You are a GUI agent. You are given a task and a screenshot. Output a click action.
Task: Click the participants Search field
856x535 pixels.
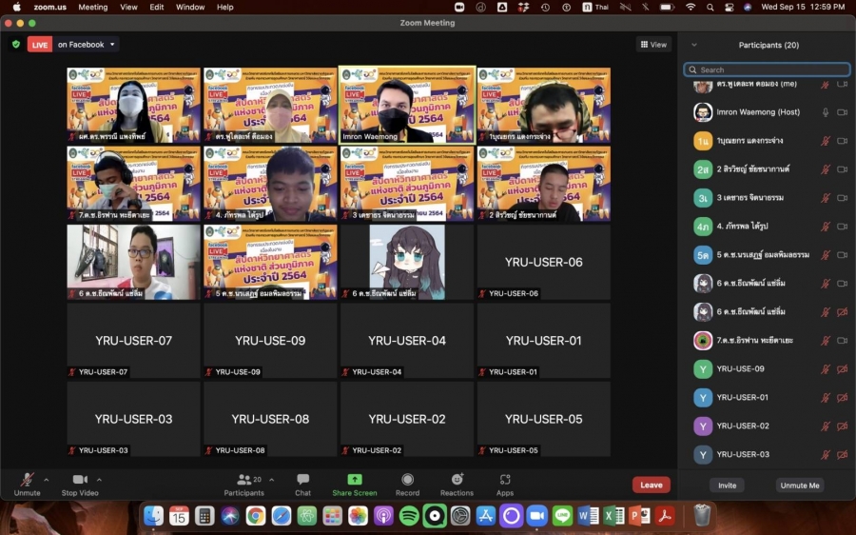tap(767, 69)
